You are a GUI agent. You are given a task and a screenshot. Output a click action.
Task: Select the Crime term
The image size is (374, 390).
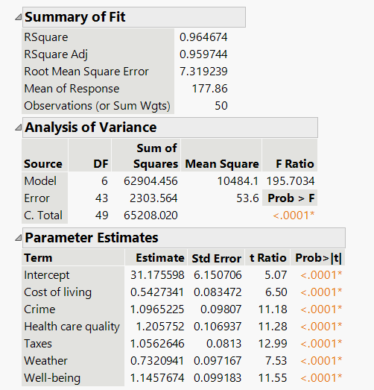39,309
